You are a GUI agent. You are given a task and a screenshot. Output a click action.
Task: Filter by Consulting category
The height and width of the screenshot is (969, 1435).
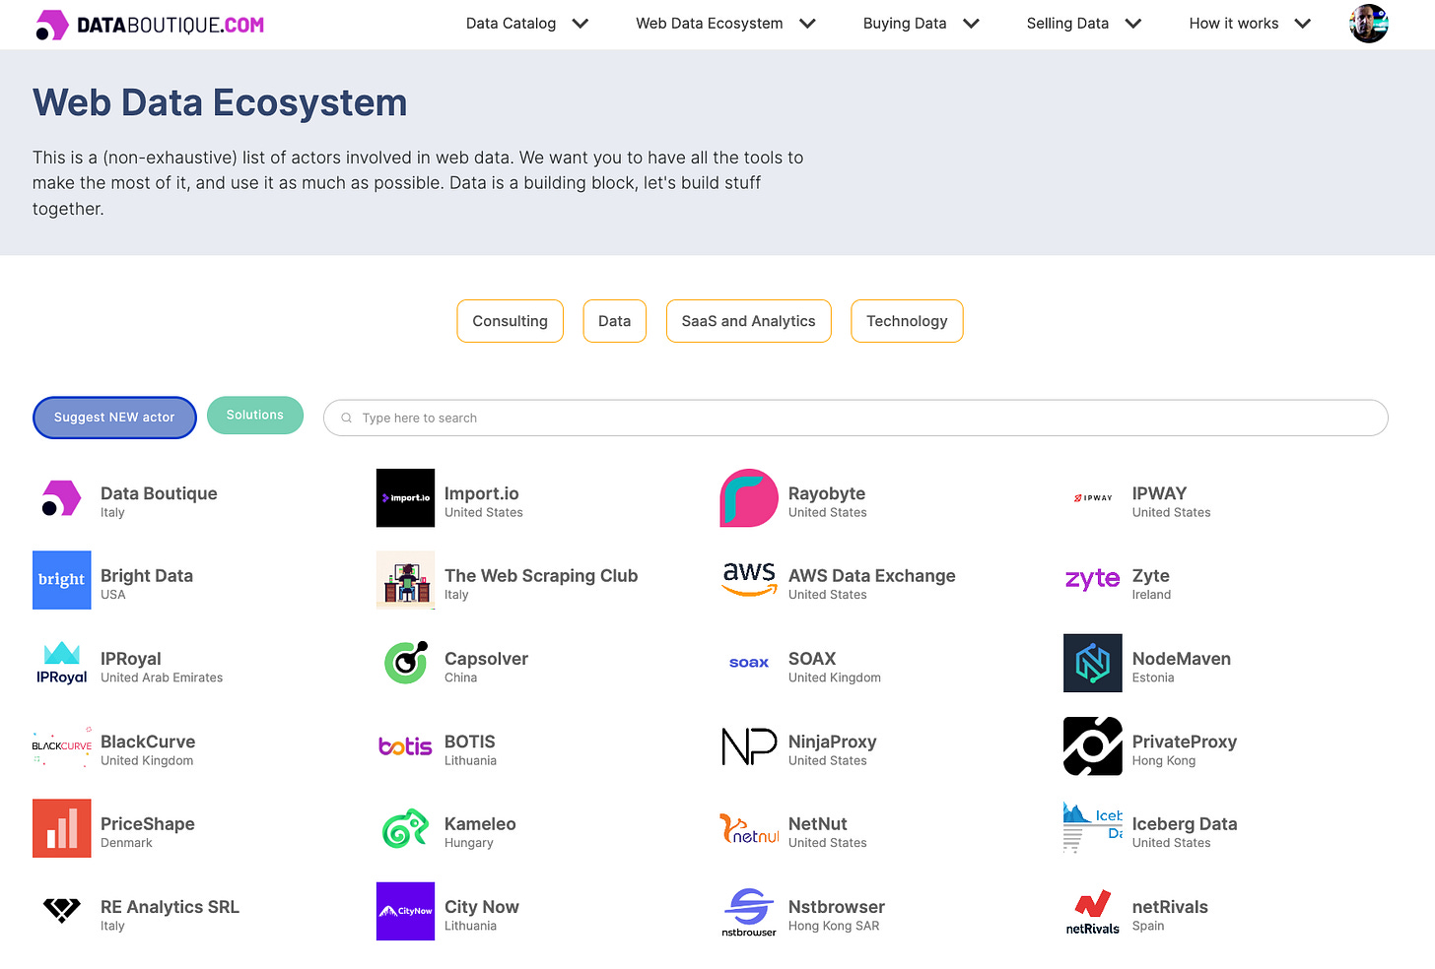(510, 321)
